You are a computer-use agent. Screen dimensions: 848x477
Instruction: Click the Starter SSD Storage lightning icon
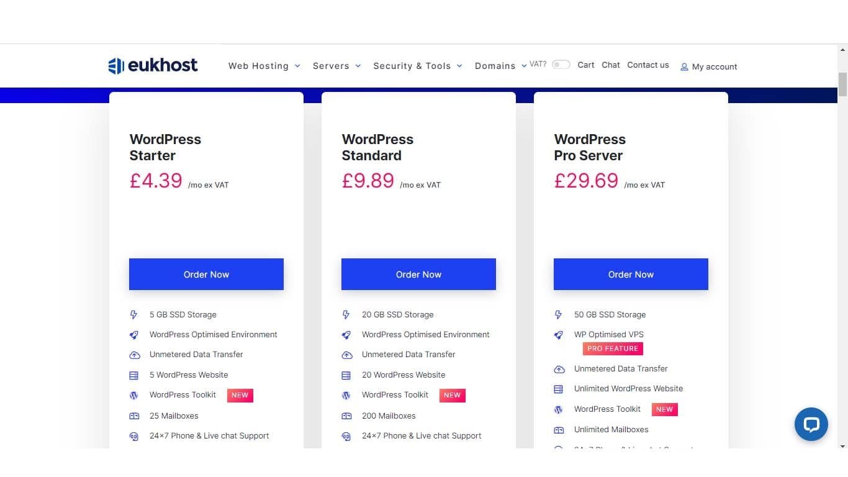tap(133, 315)
